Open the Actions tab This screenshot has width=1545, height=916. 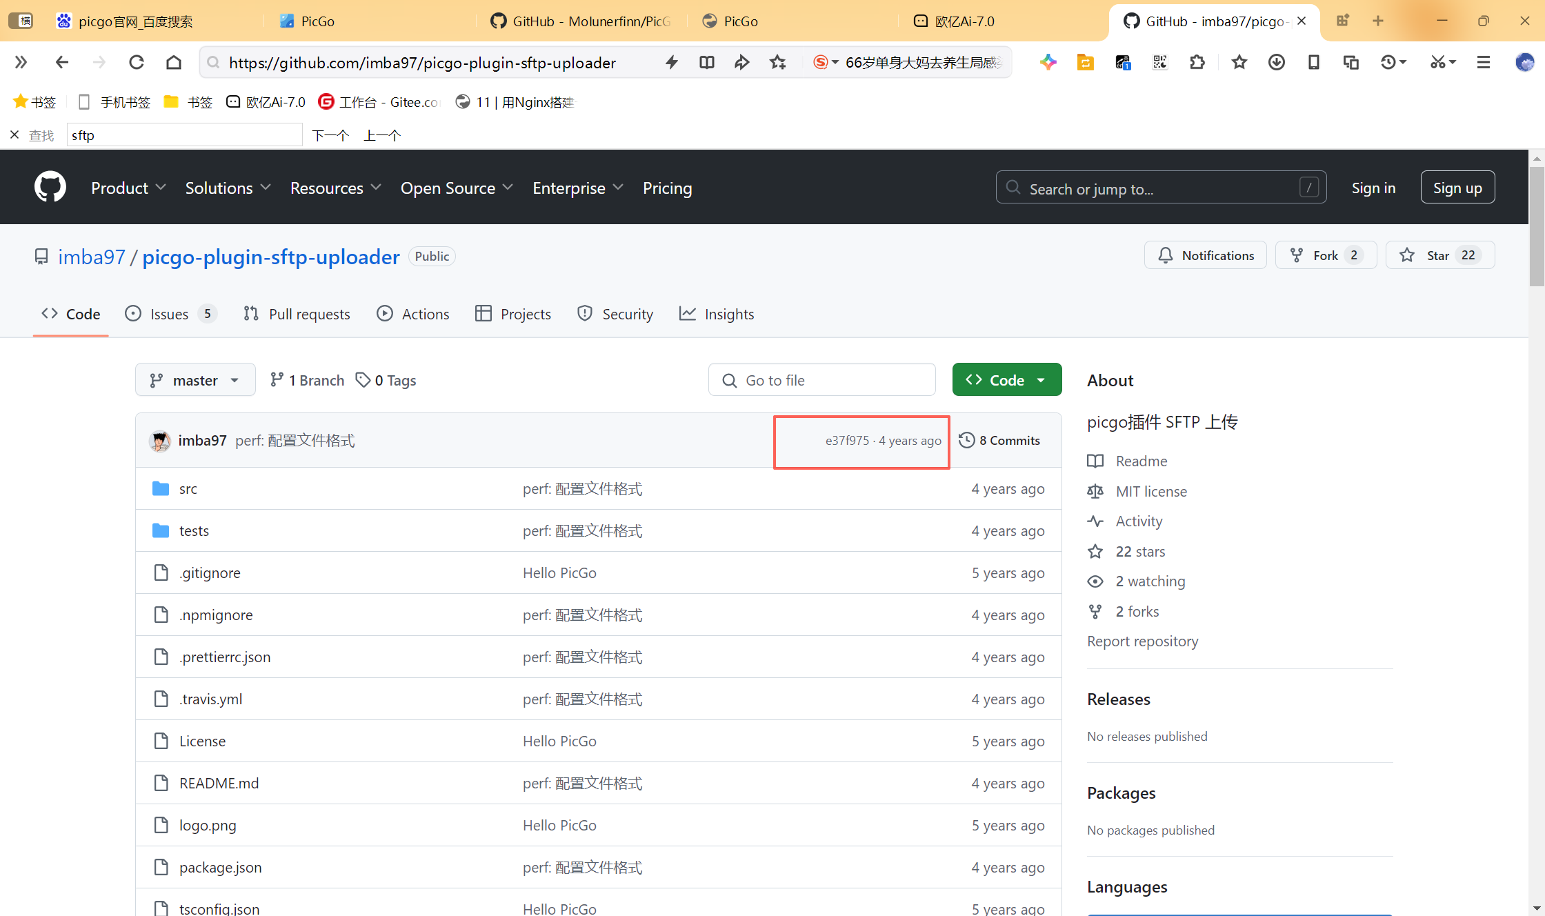[x=412, y=314]
